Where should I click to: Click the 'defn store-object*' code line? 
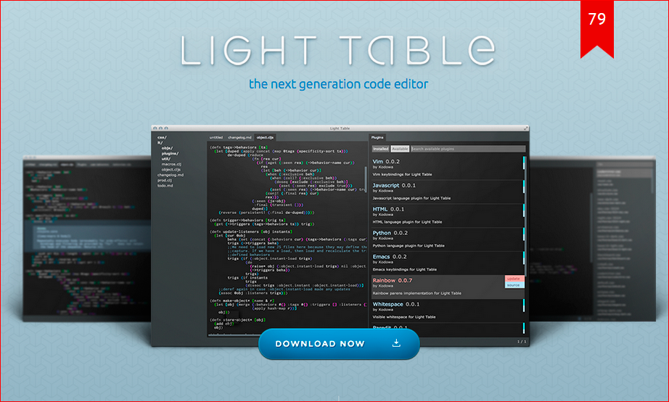click(237, 319)
